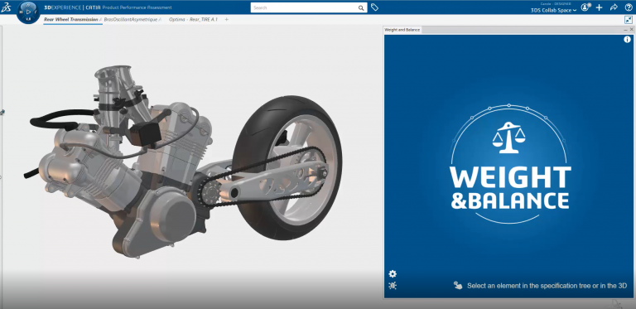Add a new tab with plus
Screen dimensions: 636x309
226,19
